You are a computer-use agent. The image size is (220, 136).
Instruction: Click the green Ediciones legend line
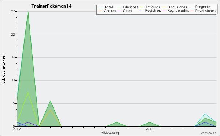pos(119,7)
